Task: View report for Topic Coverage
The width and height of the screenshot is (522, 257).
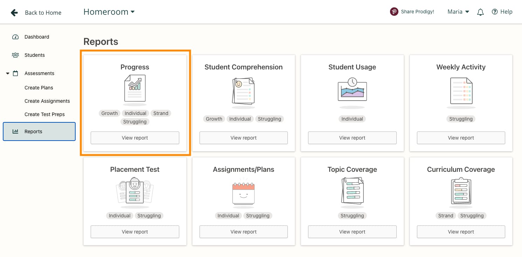Action: [352, 232]
